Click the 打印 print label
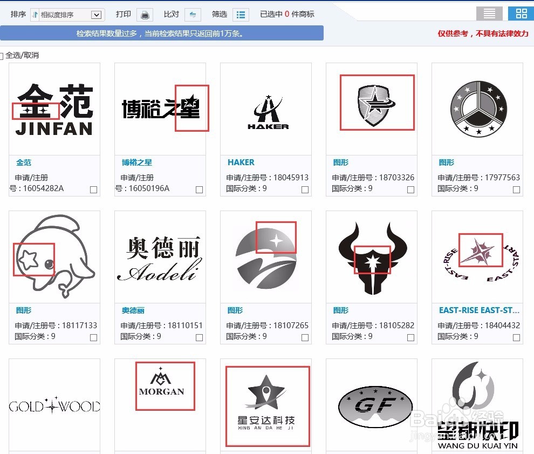 [124, 15]
